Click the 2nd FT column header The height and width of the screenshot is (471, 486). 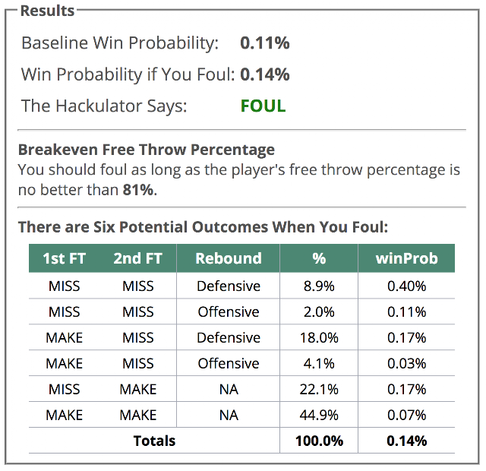pyautogui.click(x=138, y=258)
